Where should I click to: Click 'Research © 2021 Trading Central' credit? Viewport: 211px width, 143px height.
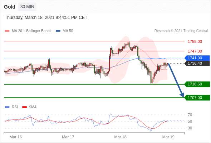point(181,31)
